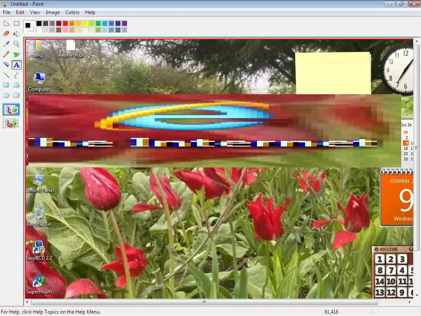Click the vertical scrollbar thumb
421x316 pixels.
click(417, 148)
